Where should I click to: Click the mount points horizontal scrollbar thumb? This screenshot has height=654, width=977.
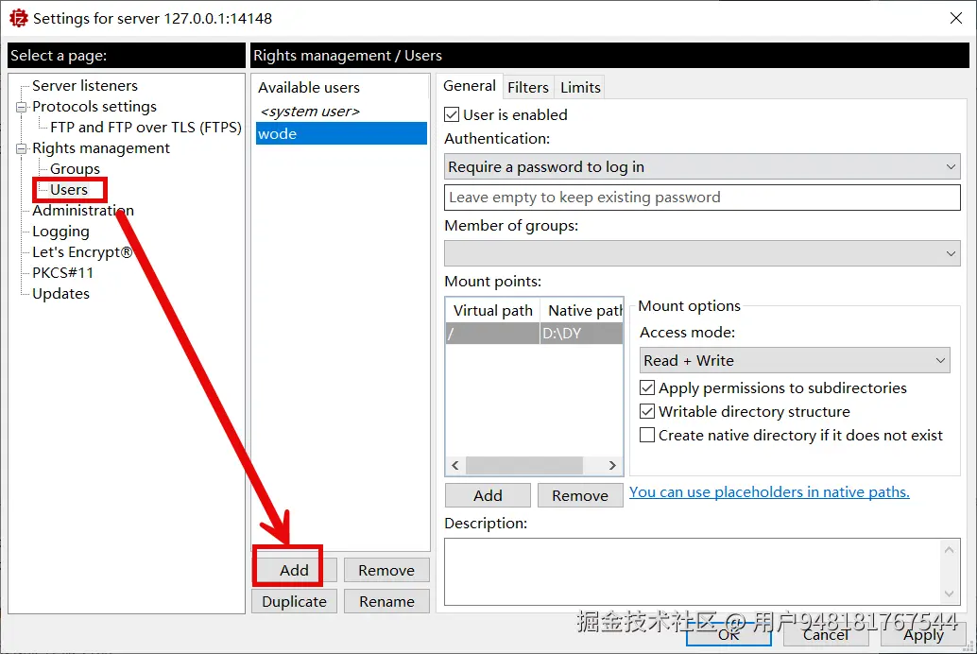(x=524, y=466)
